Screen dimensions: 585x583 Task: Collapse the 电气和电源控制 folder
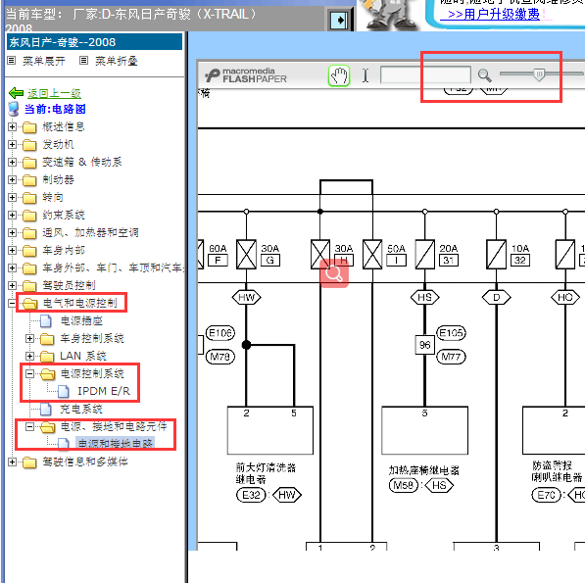12,303
